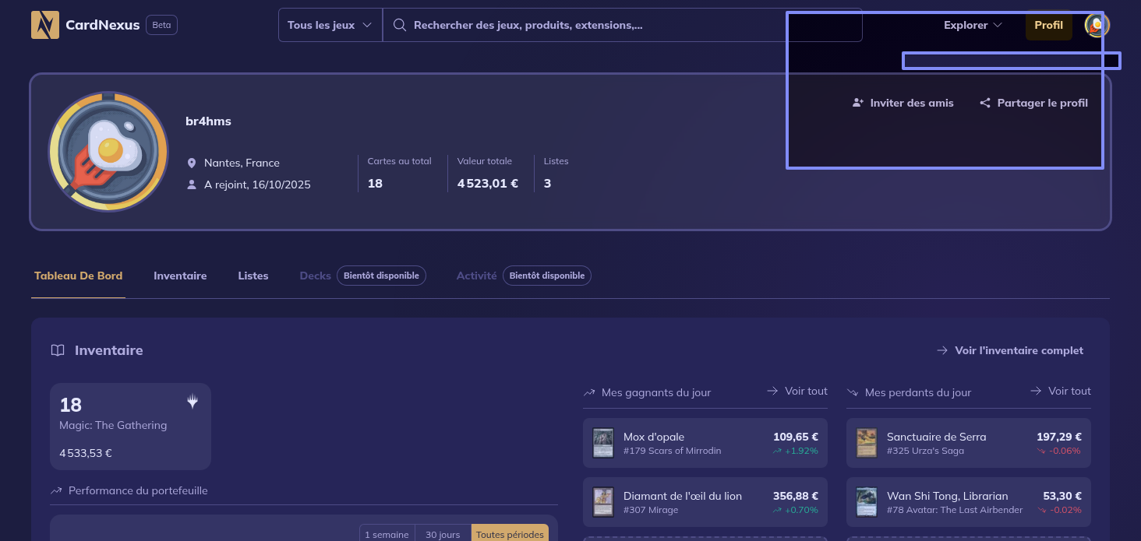Image resolution: width=1141 pixels, height=541 pixels.
Task: Select the 30 jours period
Action: tap(443, 534)
